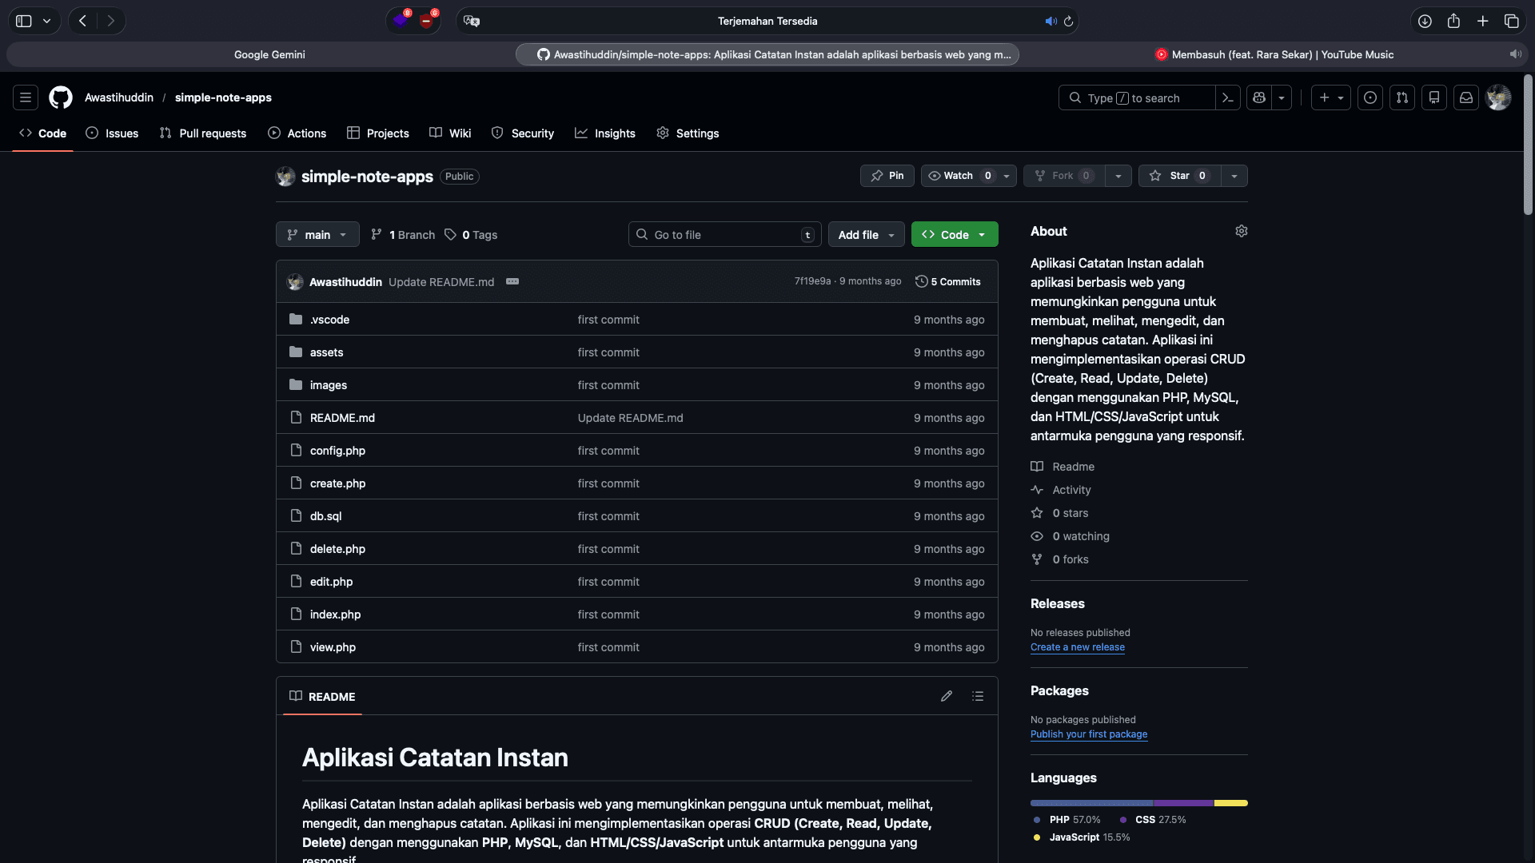Toggle Watch for this repository
This screenshot has width=1535, height=863.
[959, 176]
